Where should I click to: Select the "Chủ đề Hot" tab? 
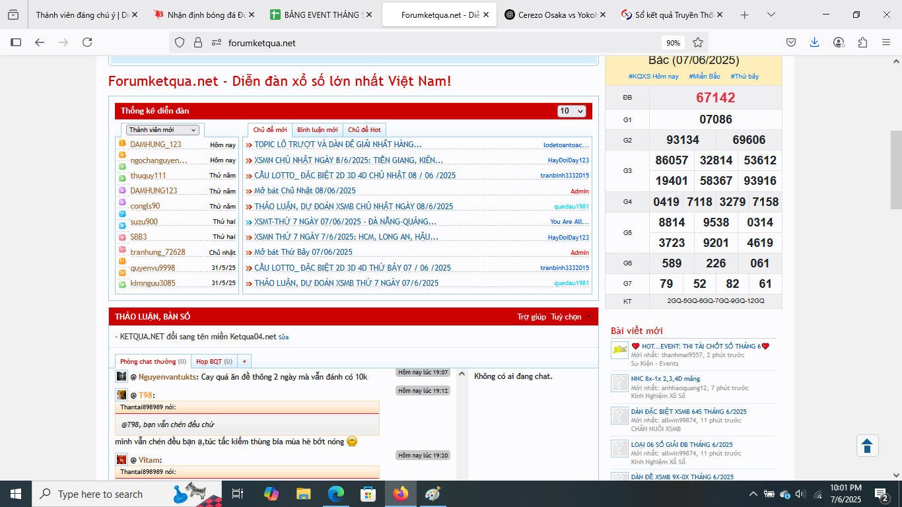click(x=364, y=130)
